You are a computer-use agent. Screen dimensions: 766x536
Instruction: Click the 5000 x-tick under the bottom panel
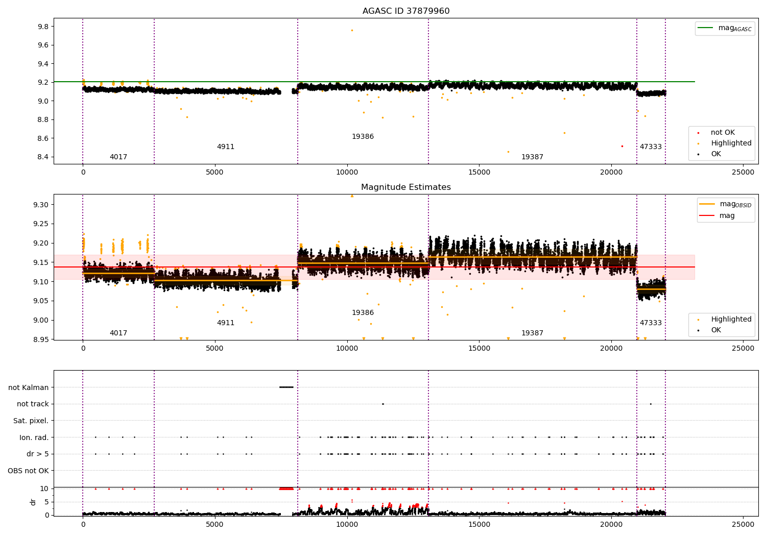[x=215, y=525]
